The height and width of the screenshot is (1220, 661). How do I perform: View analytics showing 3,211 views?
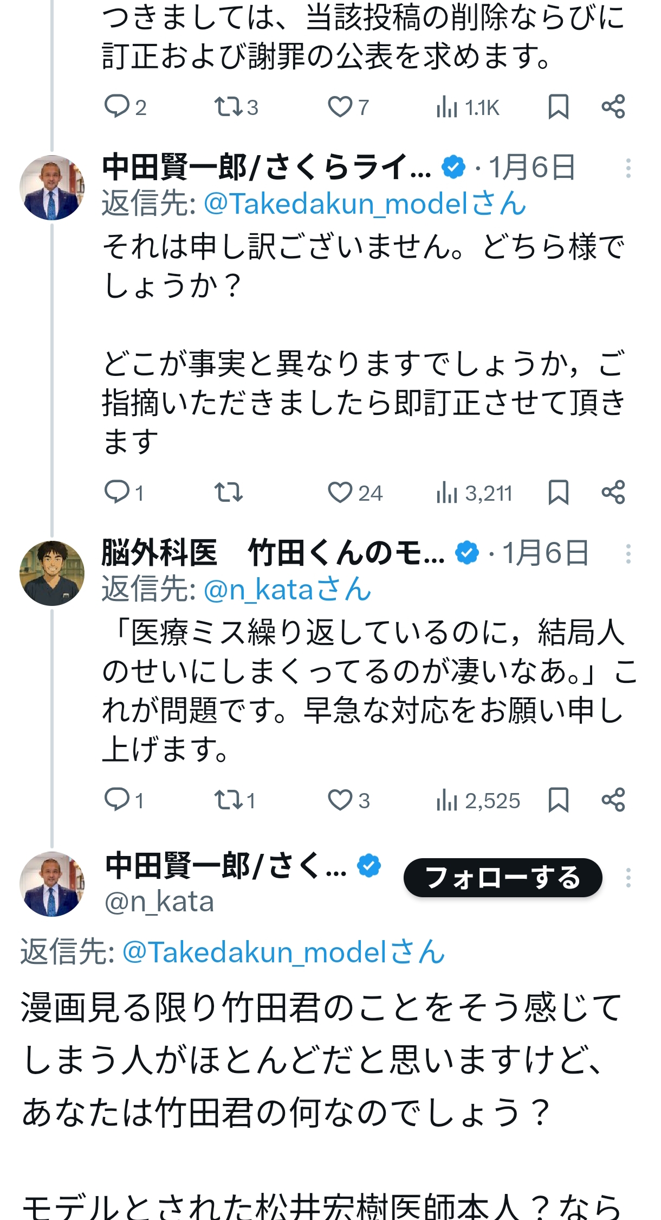click(474, 493)
